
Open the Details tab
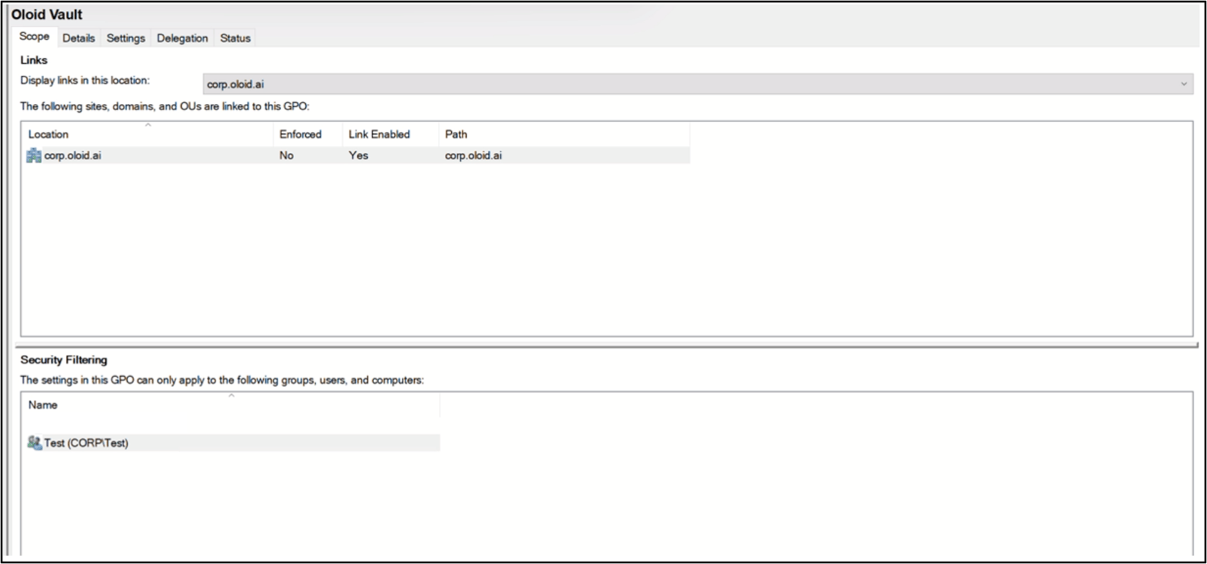79,38
